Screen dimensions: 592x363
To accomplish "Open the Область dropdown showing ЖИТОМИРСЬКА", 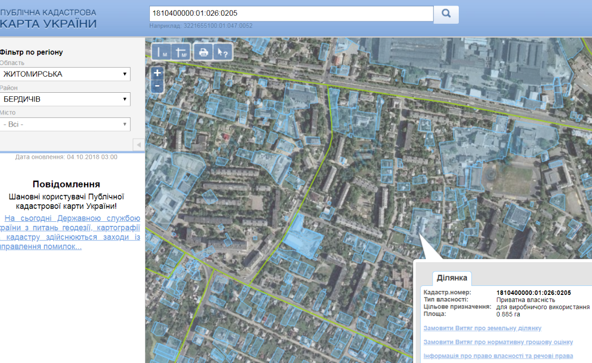I will point(65,74).
